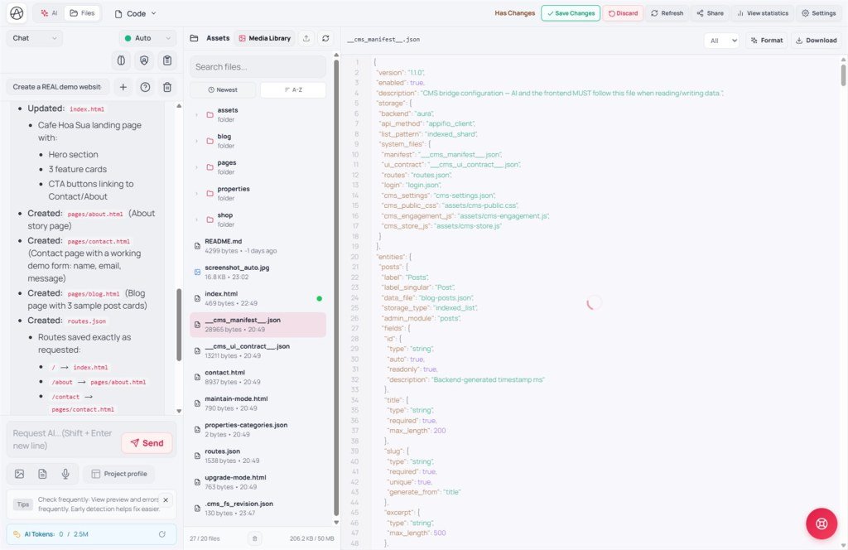Open routes.json in file list

pyautogui.click(x=258, y=456)
